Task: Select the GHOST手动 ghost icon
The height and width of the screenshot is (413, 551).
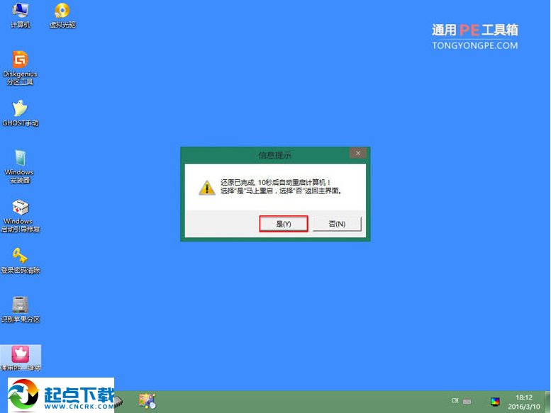Action: (x=20, y=113)
